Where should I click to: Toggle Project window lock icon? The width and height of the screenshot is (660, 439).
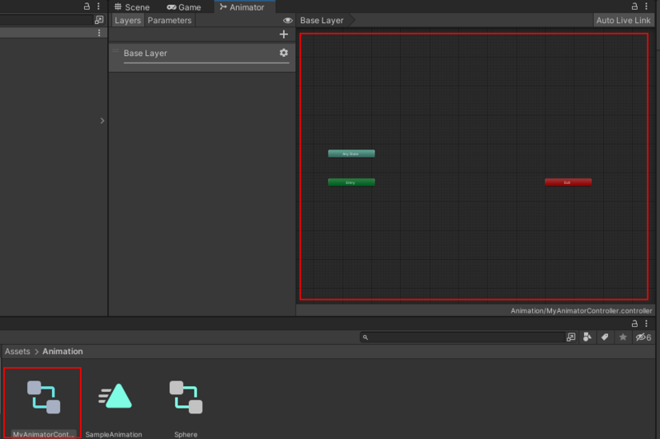(634, 323)
